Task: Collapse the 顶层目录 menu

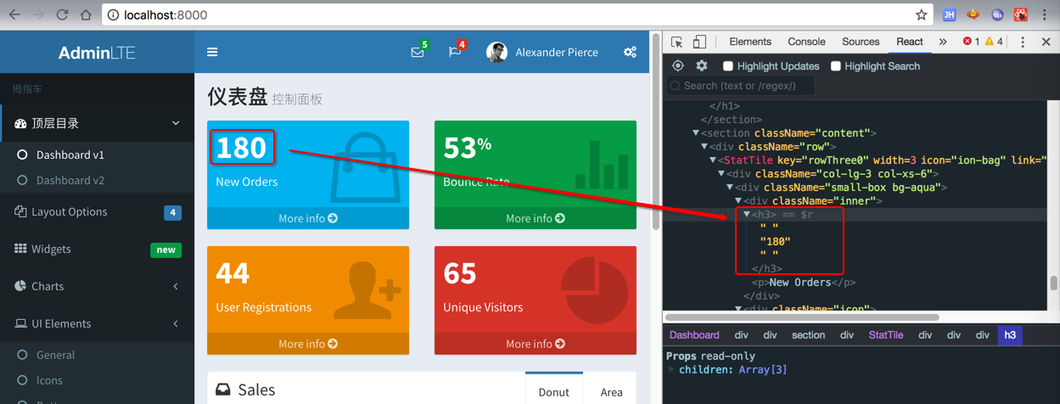Action: pos(97,123)
